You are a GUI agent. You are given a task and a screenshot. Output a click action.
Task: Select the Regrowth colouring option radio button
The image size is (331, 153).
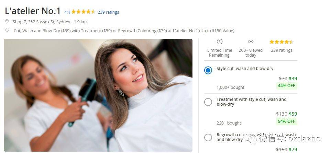(x=208, y=138)
